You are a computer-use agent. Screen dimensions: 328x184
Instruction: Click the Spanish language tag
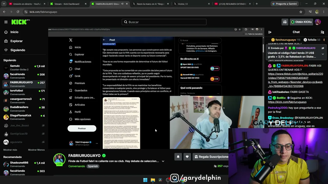pyautogui.click(x=93, y=166)
